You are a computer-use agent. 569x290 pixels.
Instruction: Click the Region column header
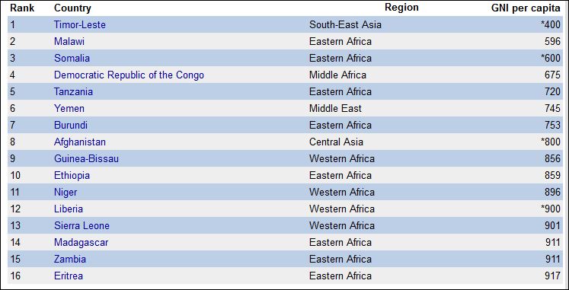point(401,8)
